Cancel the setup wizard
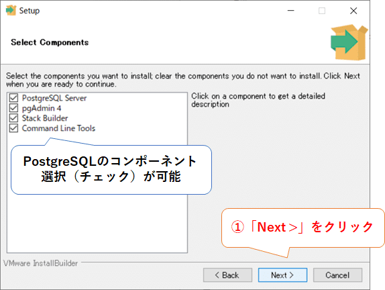The height and width of the screenshot is (290, 385). [x=337, y=275]
